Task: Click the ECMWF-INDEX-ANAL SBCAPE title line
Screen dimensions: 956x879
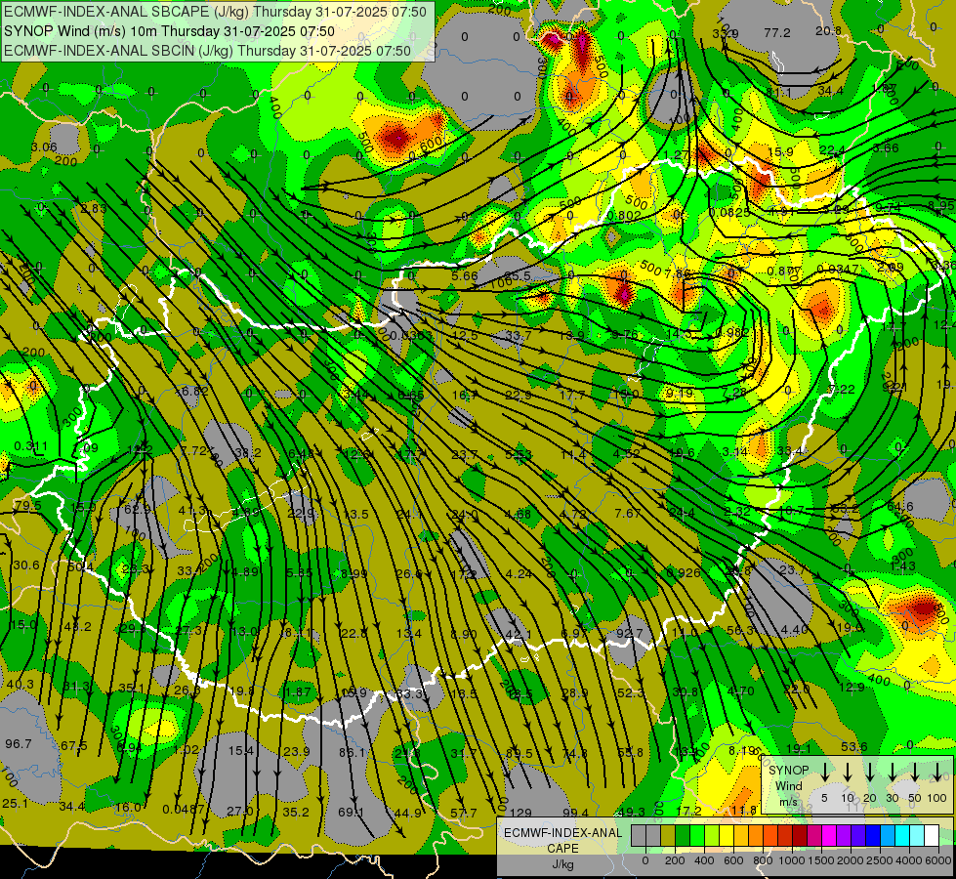Action: tap(215, 12)
